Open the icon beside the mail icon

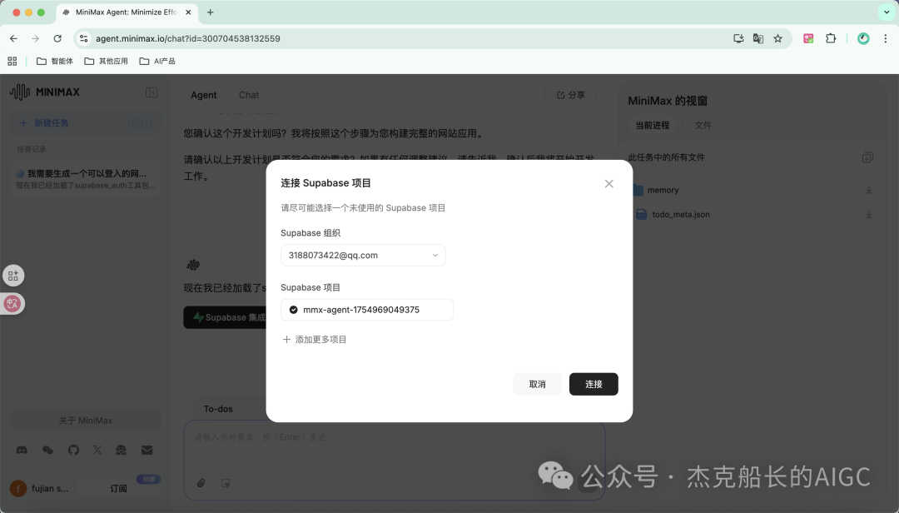[121, 451]
